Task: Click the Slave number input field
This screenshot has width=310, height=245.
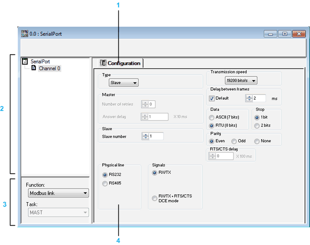Action: tap(156, 136)
